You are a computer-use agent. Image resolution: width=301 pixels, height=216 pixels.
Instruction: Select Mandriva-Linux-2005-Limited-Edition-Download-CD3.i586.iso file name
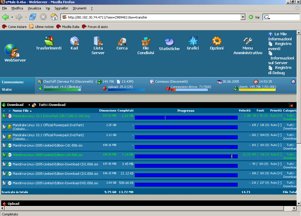[x=55, y=174]
